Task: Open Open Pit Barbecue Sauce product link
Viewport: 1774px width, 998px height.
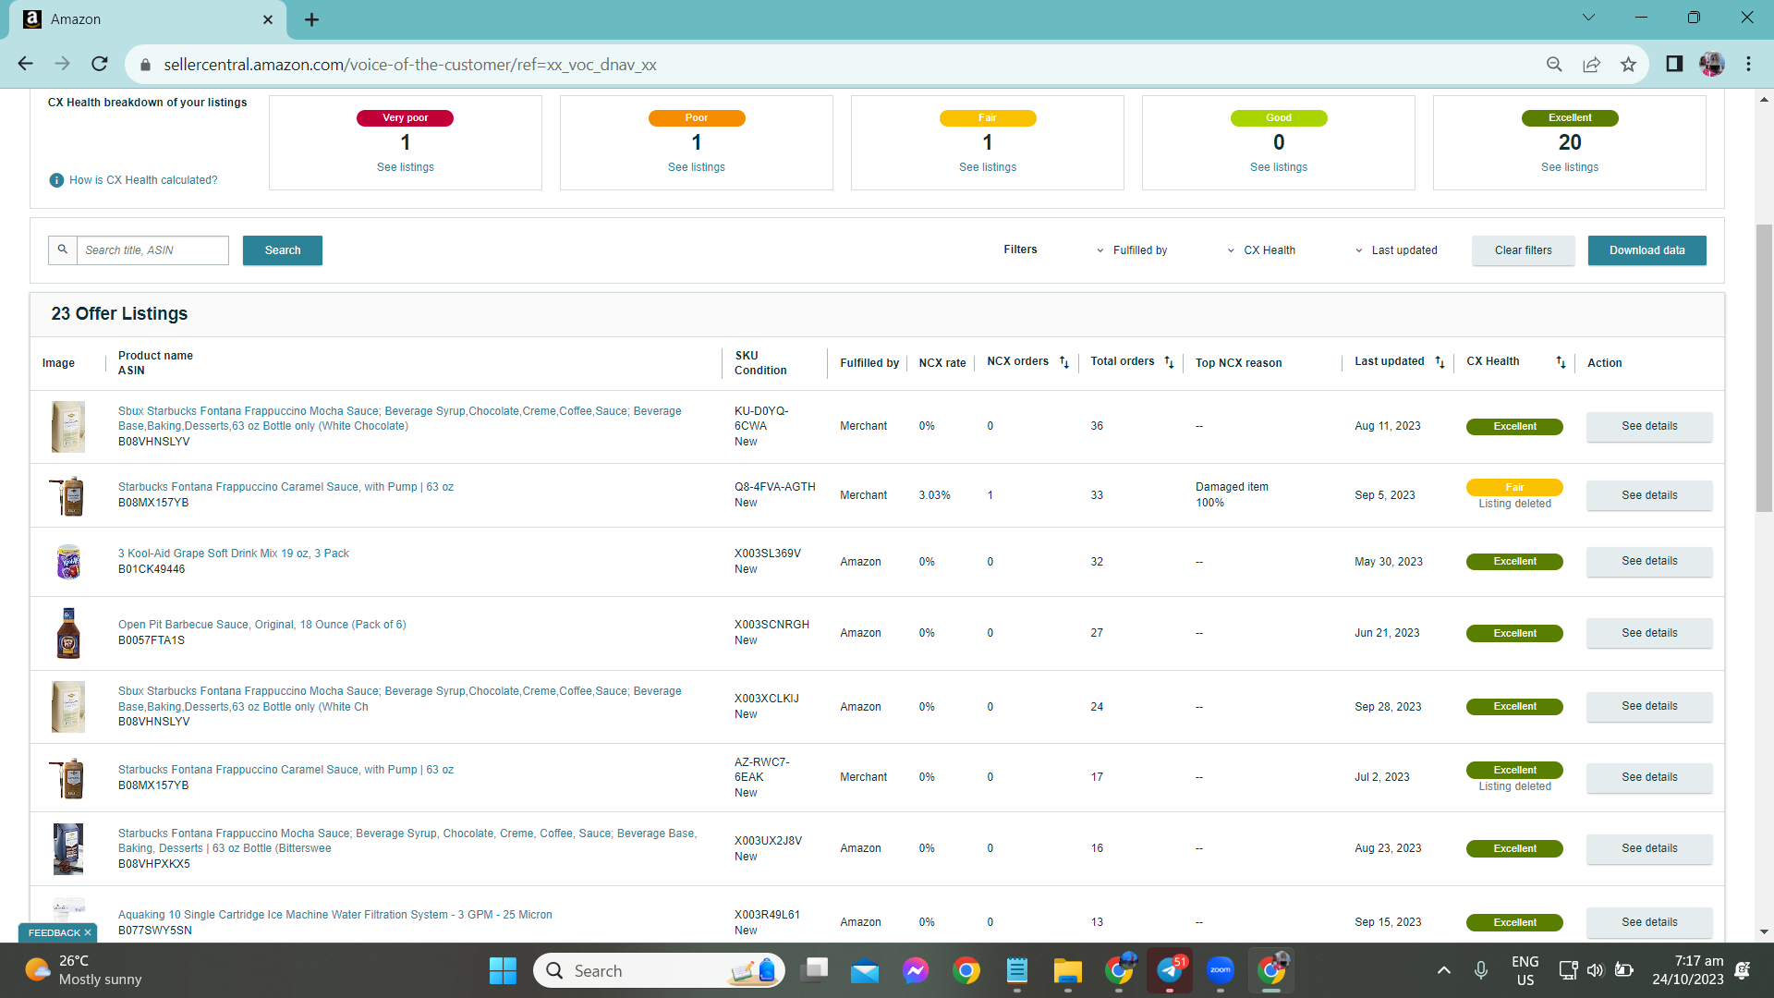Action: [x=261, y=625]
